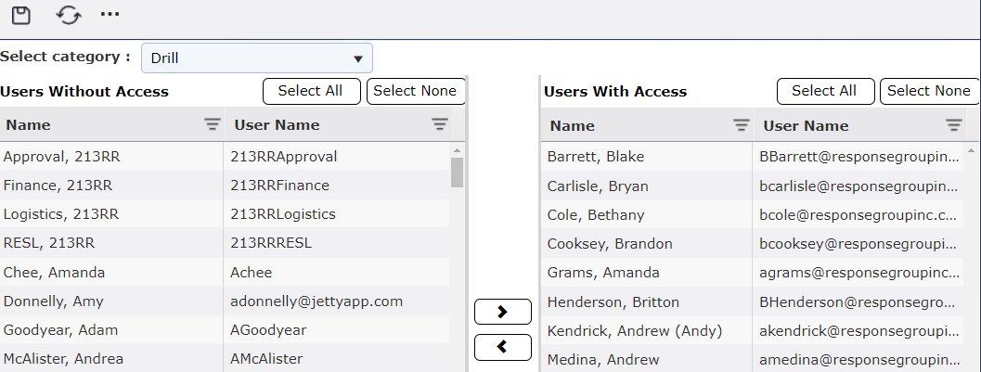Screen dimensions: 981x372
Task: Open filter for User Name column in Users Without Access
Action: click(x=440, y=124)
